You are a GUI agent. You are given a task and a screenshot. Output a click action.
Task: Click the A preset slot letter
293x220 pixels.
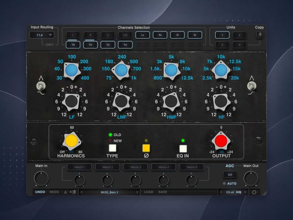coord(66,192)
